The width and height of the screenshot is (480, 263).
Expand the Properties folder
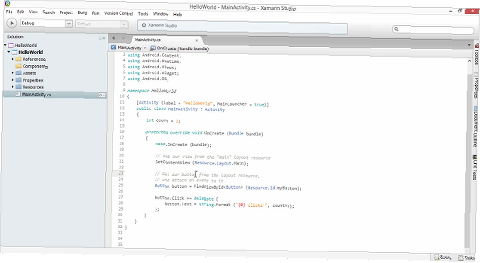13,80
